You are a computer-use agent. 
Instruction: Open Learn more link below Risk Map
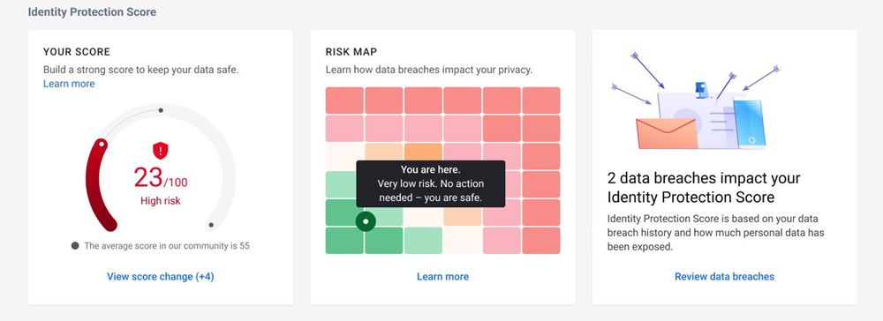tap(442, 277)
